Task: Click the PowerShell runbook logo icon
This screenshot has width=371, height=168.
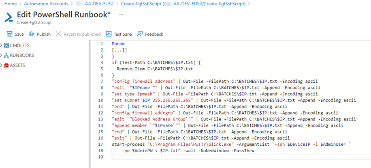Action: pyautogui.click(x=9, y=18)
